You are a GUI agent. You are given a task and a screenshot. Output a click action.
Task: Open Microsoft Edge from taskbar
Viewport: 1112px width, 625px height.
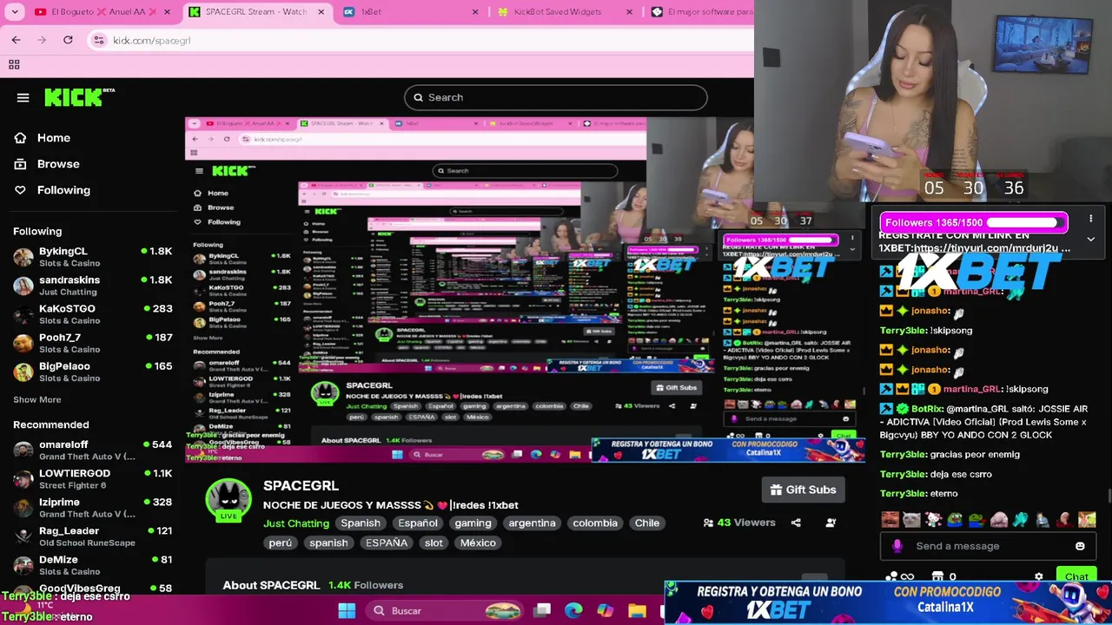click(x=573, y=611)
